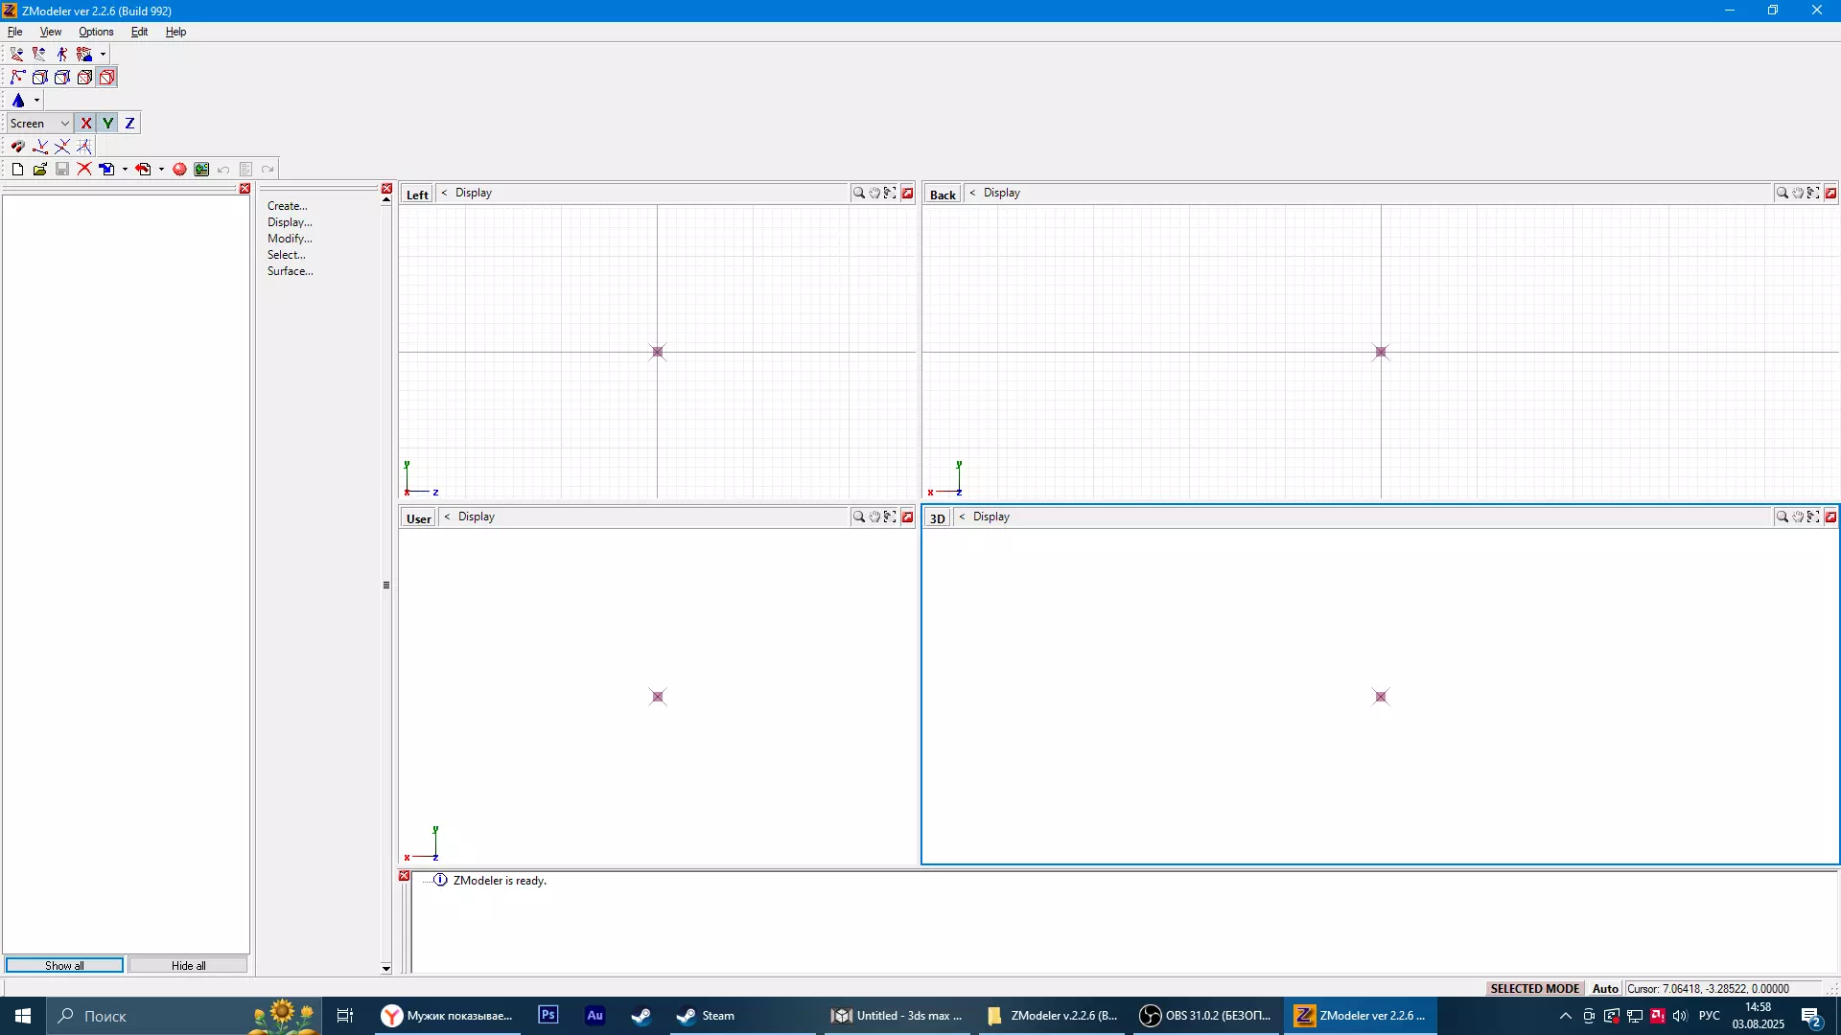Click the magnet snapping tool icon
1841x1035 pixels.
click(x=18, y=147)
